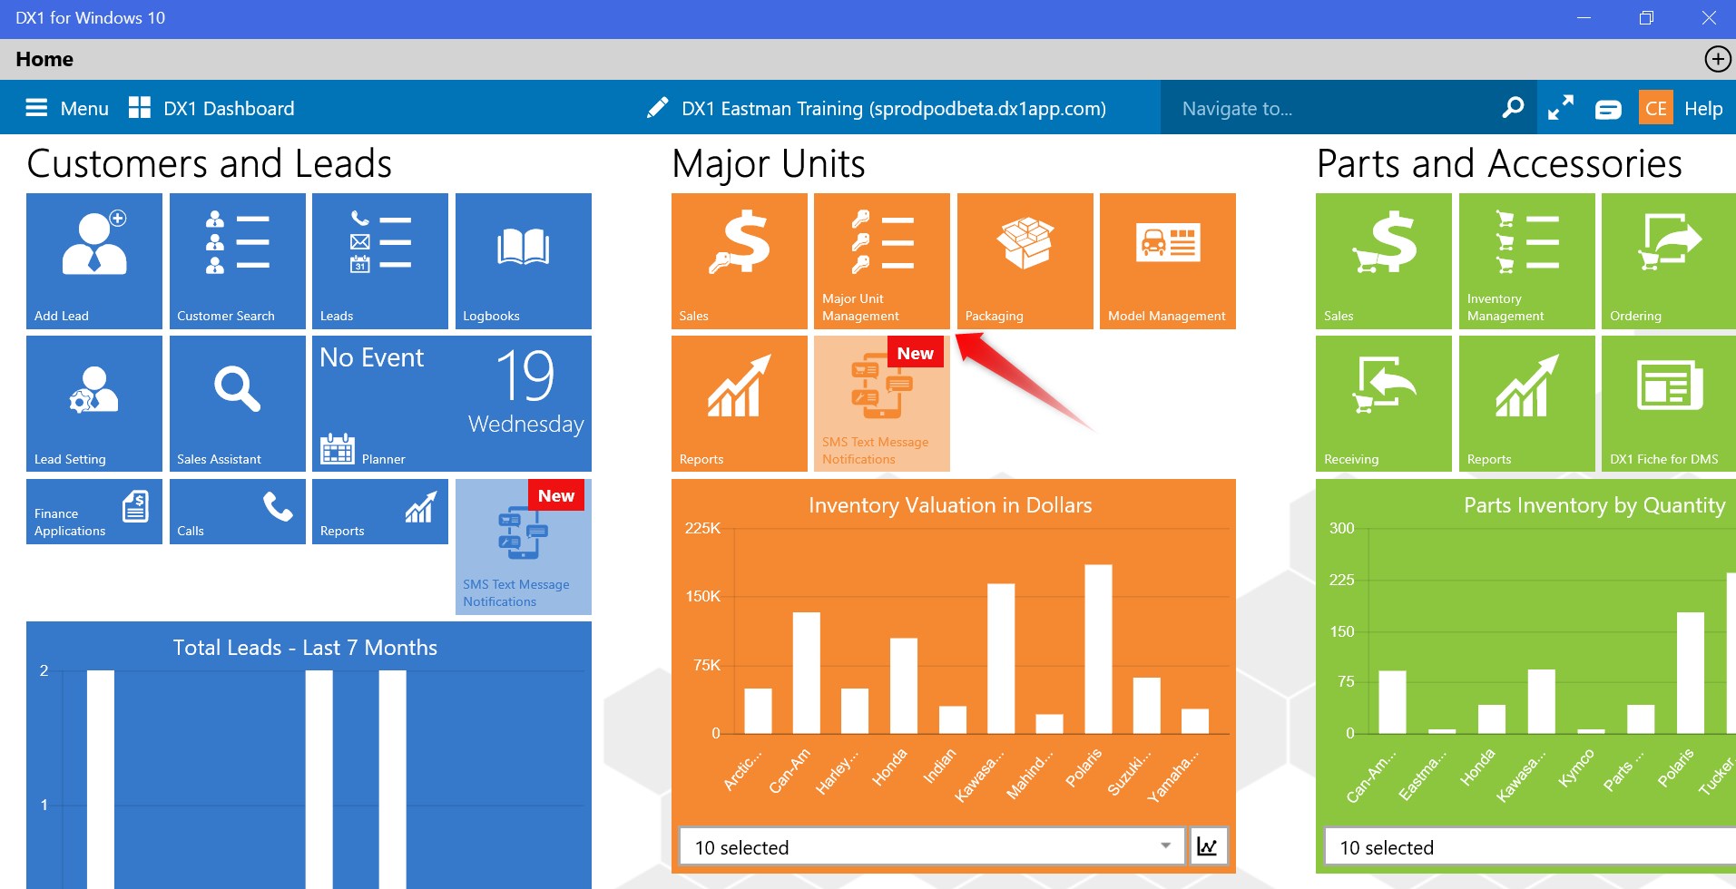Open the Logbooks tile

(x=524, y=261)
